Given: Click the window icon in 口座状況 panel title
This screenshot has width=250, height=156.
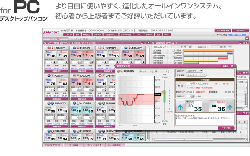Looking at the screenshot, I should click(x=153, y=43).
